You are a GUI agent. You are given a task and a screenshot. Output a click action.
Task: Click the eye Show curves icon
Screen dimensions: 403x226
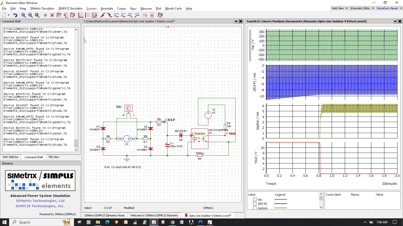point(45,15)
